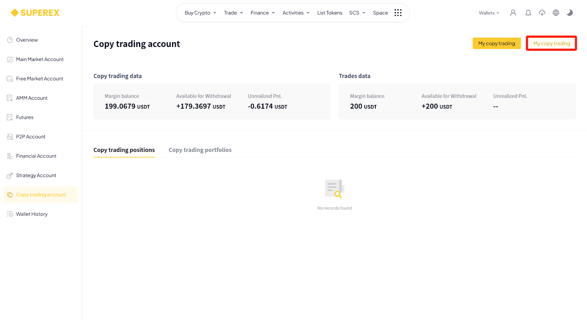Open the Overview sidebar icon
Image resolution: width=587 pixels, height=320 pixels.
[x=10, y=40]
